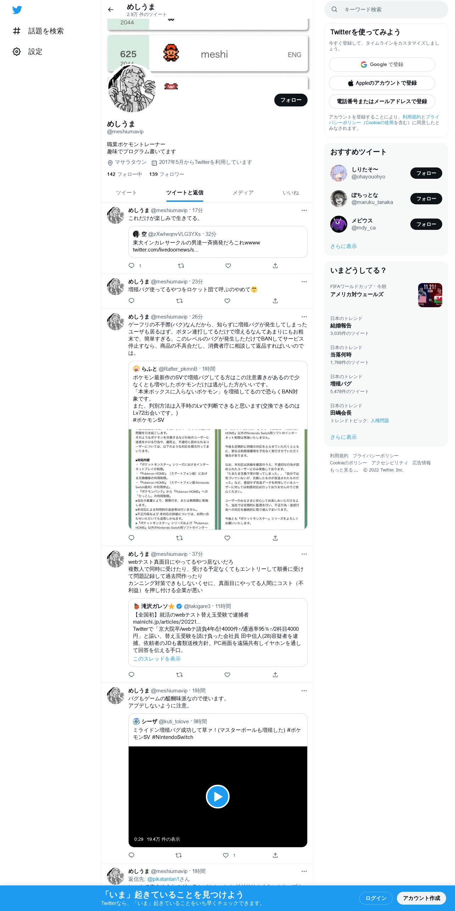Viewport: 455px width, 911px height.
Task: Open プライバシーポリシー footer link
Action: coord(375,456)
